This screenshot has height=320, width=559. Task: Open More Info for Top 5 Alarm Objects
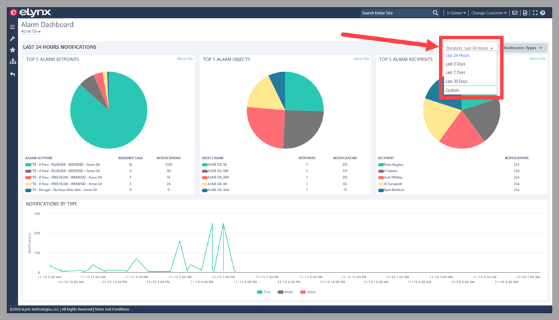361,59
